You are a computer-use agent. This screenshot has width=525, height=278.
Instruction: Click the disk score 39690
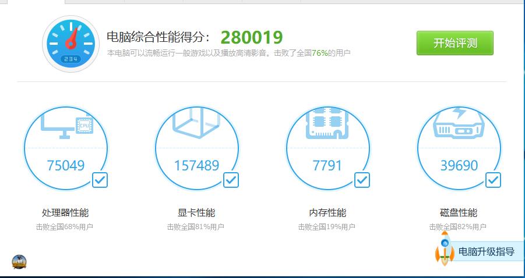459,165
